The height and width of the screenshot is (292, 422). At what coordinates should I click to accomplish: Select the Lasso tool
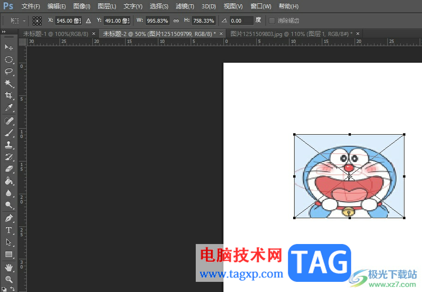pyautogui.click(x=9, y=72)
